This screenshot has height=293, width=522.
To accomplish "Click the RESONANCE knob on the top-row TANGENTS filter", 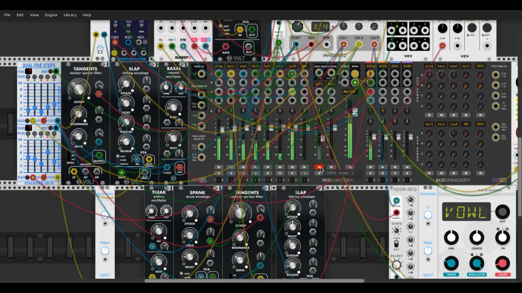I will 79,115.
